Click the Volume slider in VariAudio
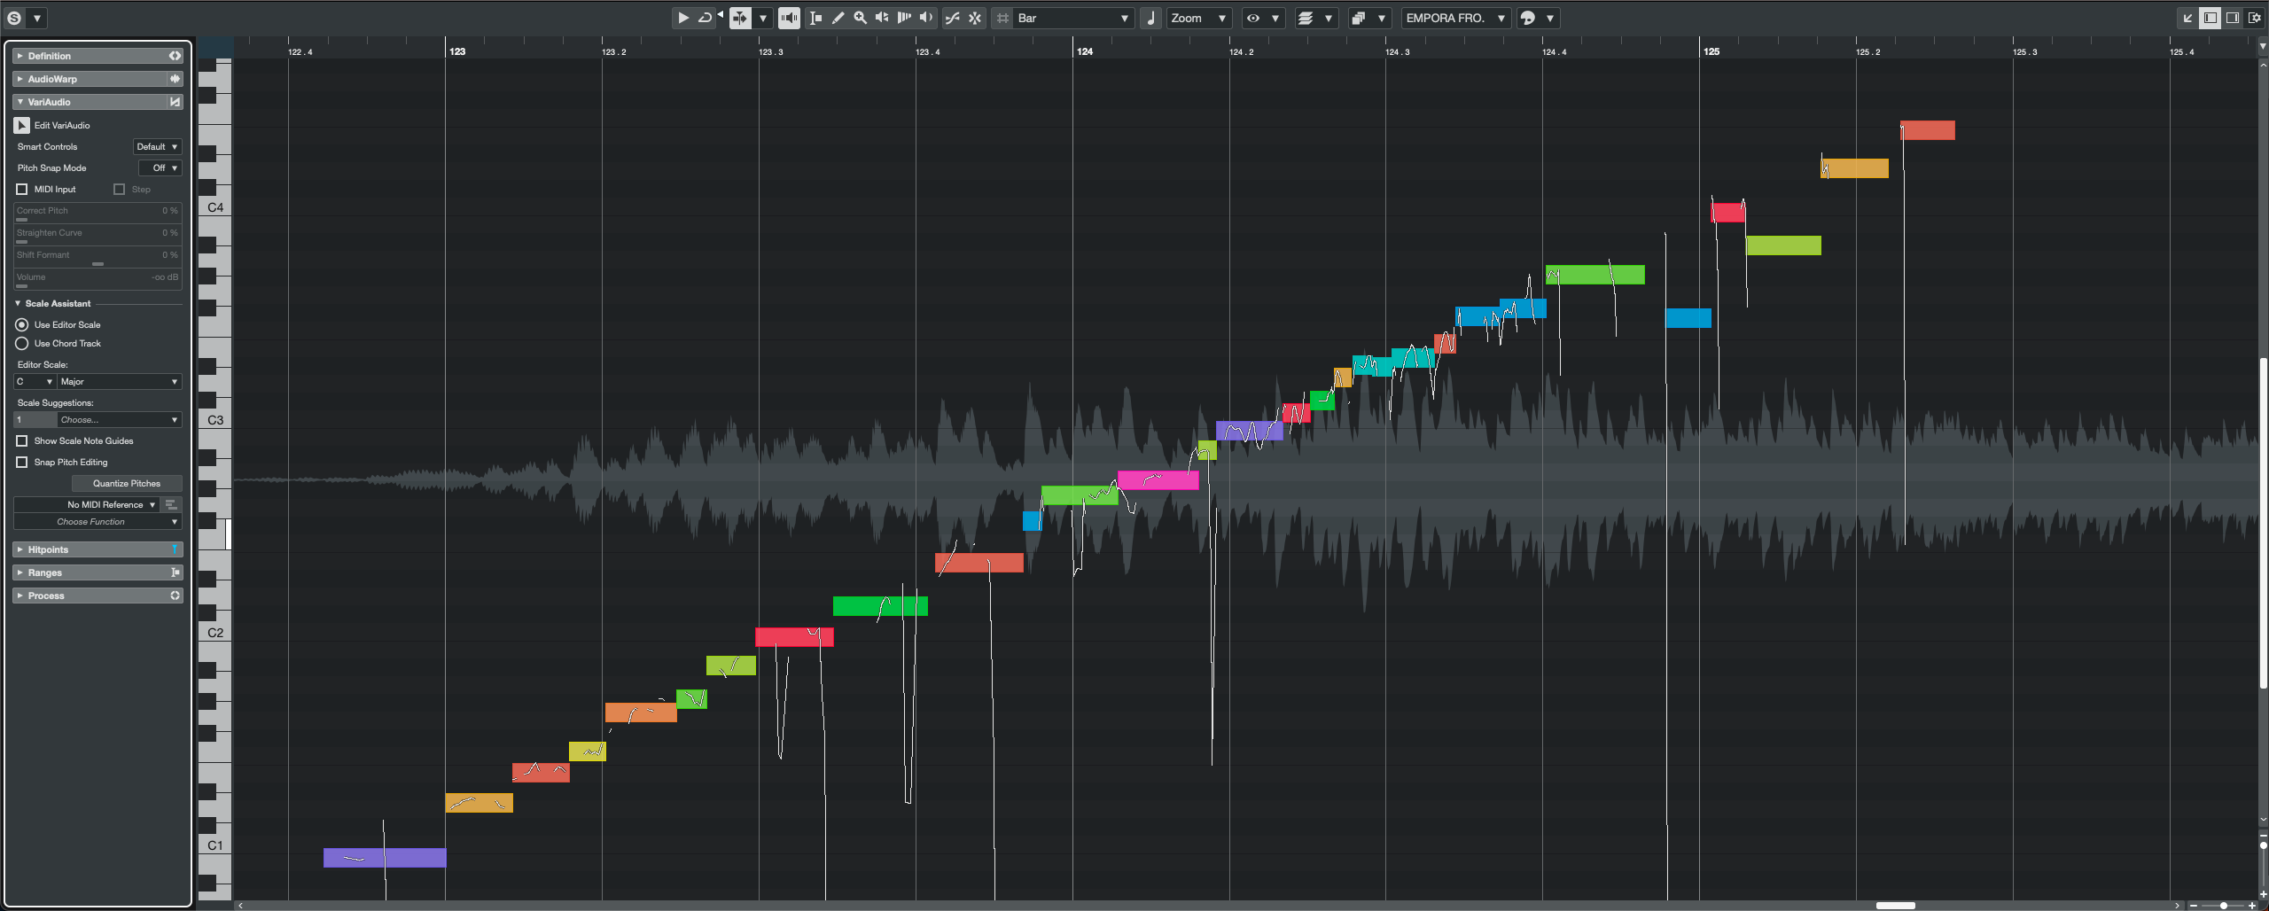The width and height of the screenshot is (2269, 911). tap(97, 280)
